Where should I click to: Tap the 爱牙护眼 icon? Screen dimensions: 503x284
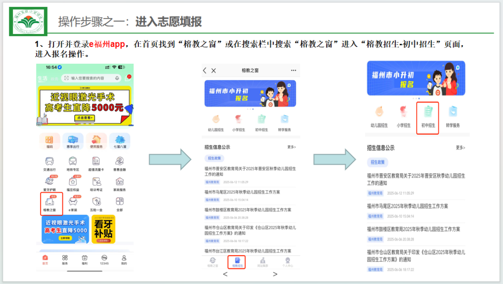49,184
